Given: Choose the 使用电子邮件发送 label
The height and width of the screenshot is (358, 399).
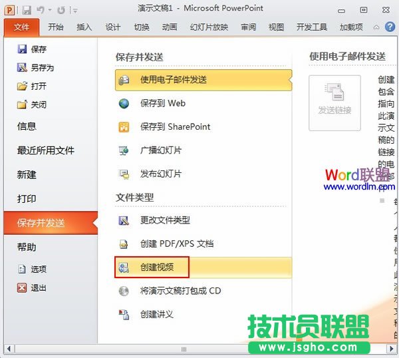Looking at the screenshot, I should (x=174, y=80).
